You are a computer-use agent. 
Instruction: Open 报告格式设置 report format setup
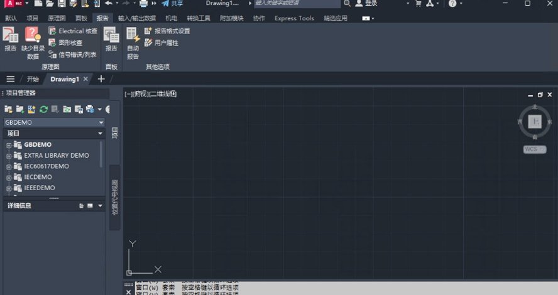click(167, 31)
